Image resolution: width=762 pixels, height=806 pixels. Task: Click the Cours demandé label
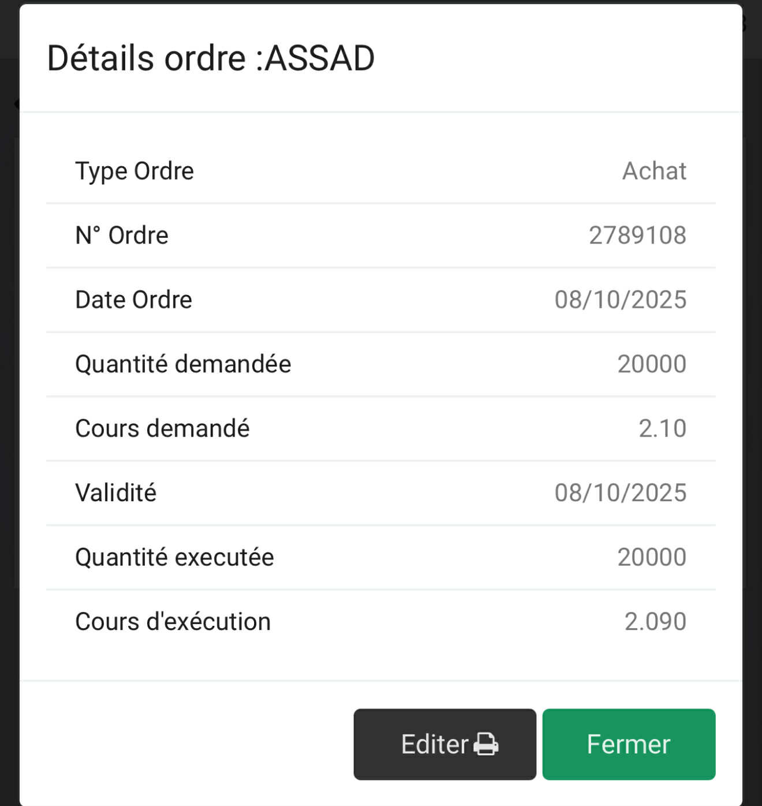(162, 428)
